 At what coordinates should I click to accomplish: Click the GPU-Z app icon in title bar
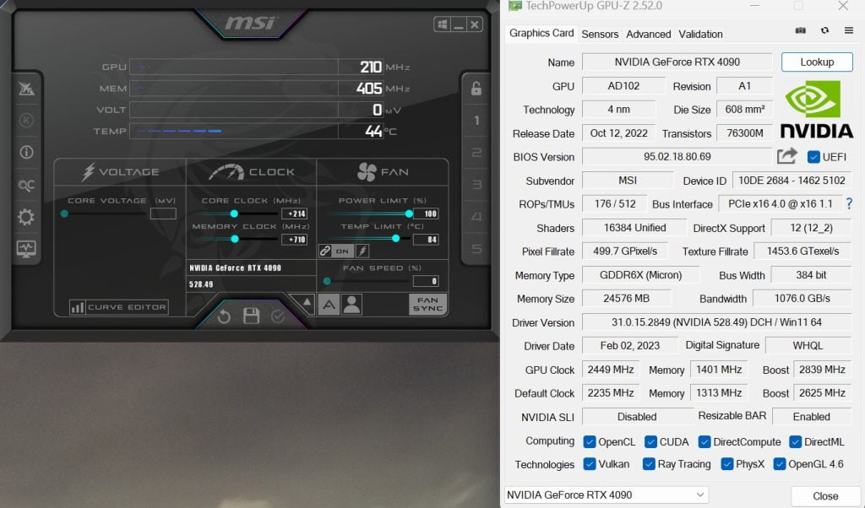click(515, 6)
